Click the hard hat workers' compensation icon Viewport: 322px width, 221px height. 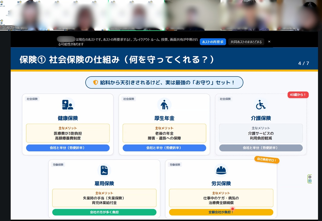(221, 170)
